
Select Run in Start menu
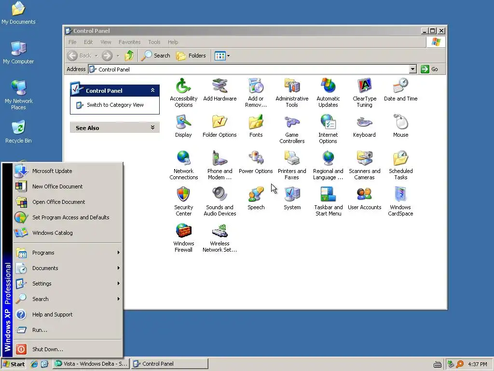(x=68, y=330)
